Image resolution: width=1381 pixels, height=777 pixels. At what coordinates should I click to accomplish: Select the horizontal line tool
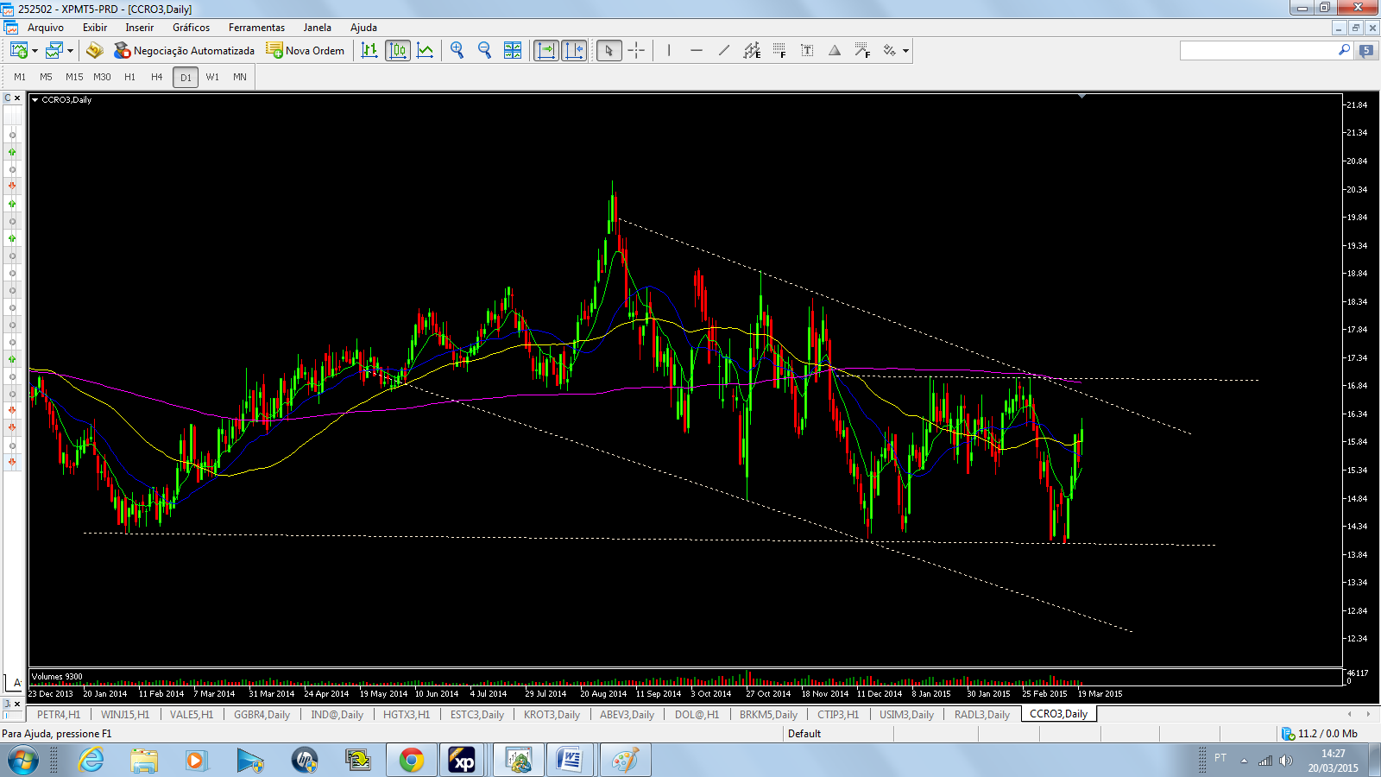(697, 51)
